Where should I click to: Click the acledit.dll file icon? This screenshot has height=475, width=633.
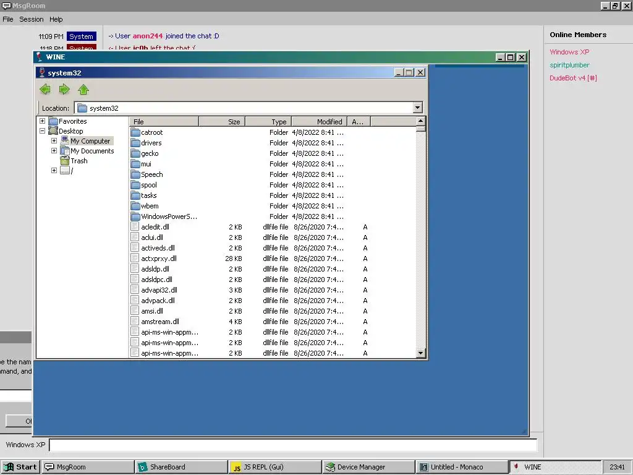[x=135, y=226]
